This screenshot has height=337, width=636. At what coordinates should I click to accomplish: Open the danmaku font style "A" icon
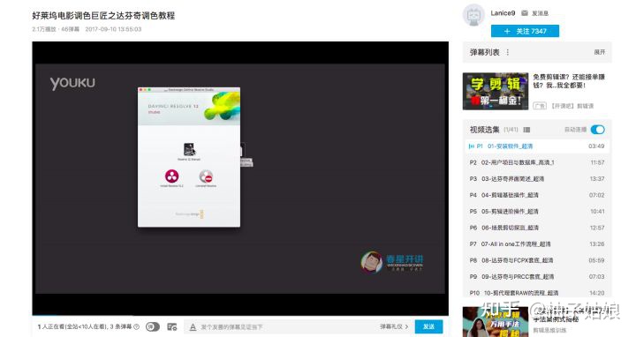pos(193,327)
